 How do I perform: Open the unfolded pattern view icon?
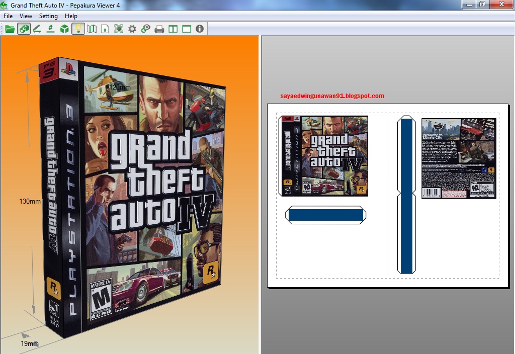(92, 29)
